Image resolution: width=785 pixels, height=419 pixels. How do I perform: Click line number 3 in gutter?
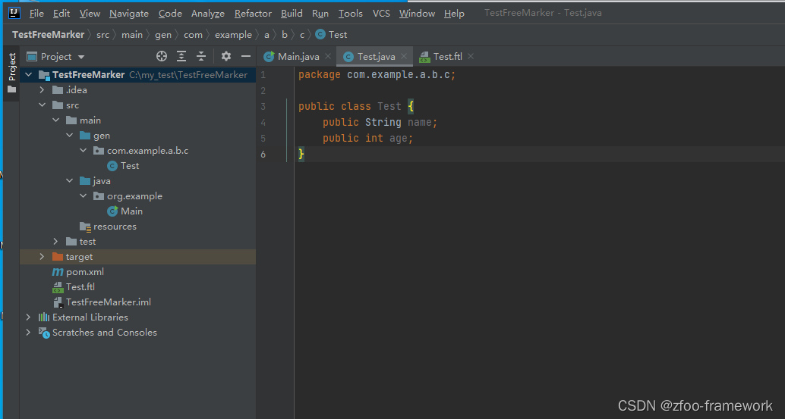pos(263,106)
